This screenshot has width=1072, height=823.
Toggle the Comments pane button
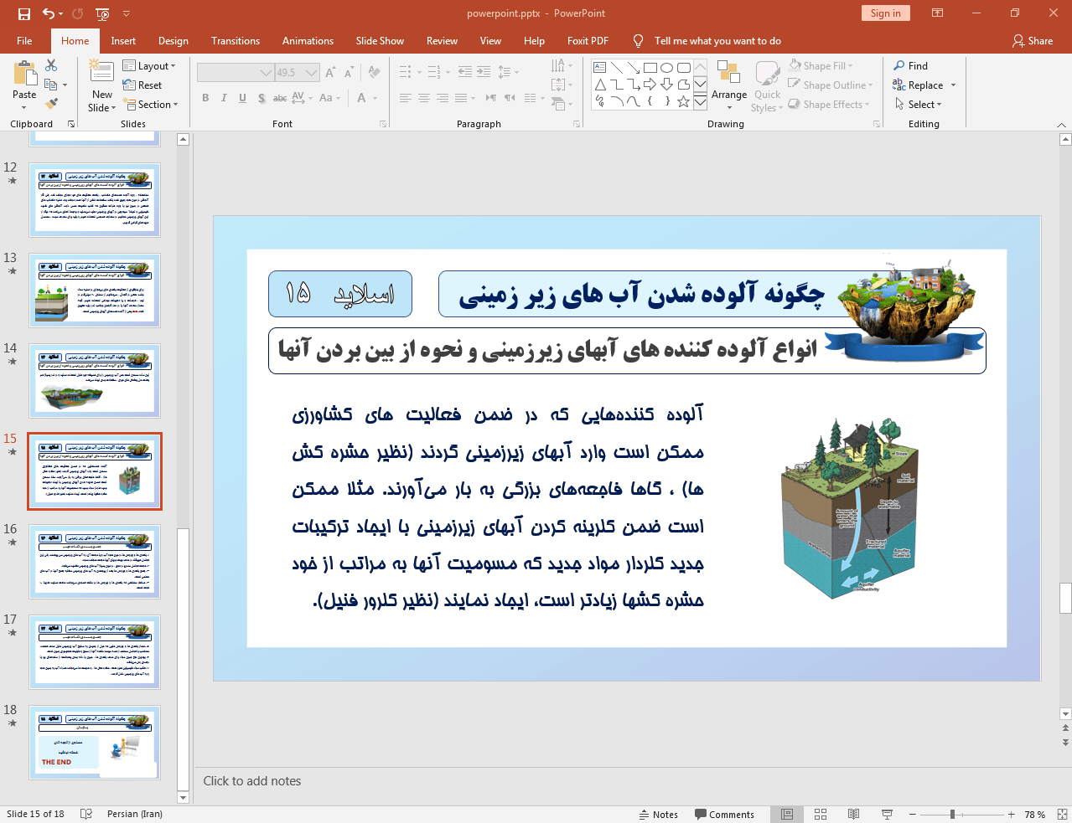(724, 814)
